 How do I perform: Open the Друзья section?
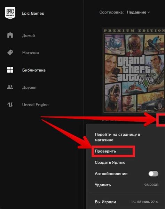pos(29,87)
